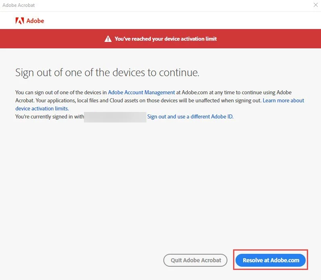The width and height of the screenshot is (321, 280).
Task: Click the 'Sign out of one of the devices to continue.' heading
Action: click(x=107, y=73)
